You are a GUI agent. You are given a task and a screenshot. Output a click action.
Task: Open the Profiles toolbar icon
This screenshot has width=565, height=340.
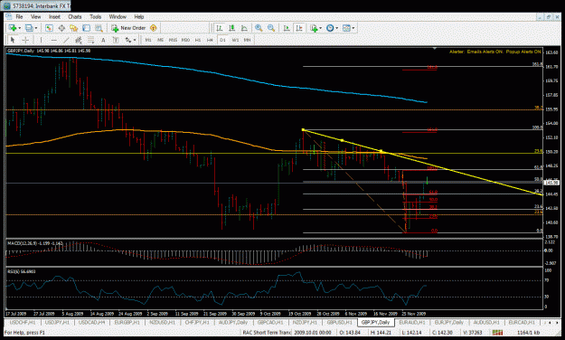tap(29, 28)
